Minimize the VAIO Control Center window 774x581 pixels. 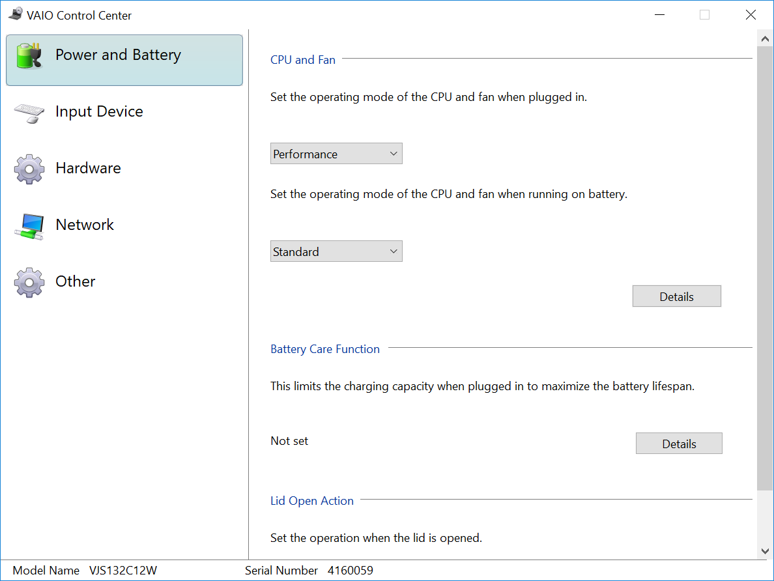(659, 15)
